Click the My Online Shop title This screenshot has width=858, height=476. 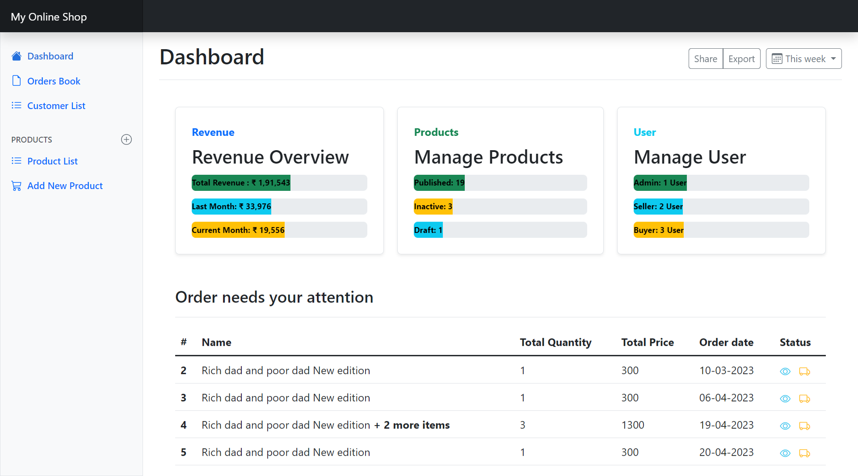(48, 17)
